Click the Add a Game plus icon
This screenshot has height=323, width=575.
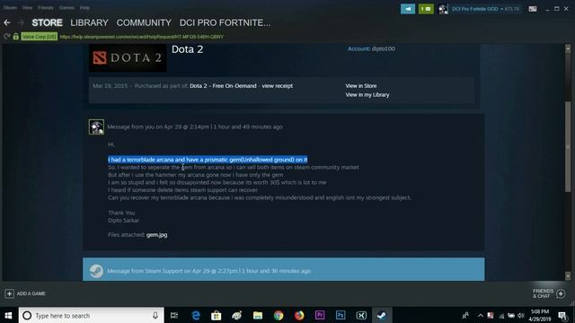click(x=9, y=293)
